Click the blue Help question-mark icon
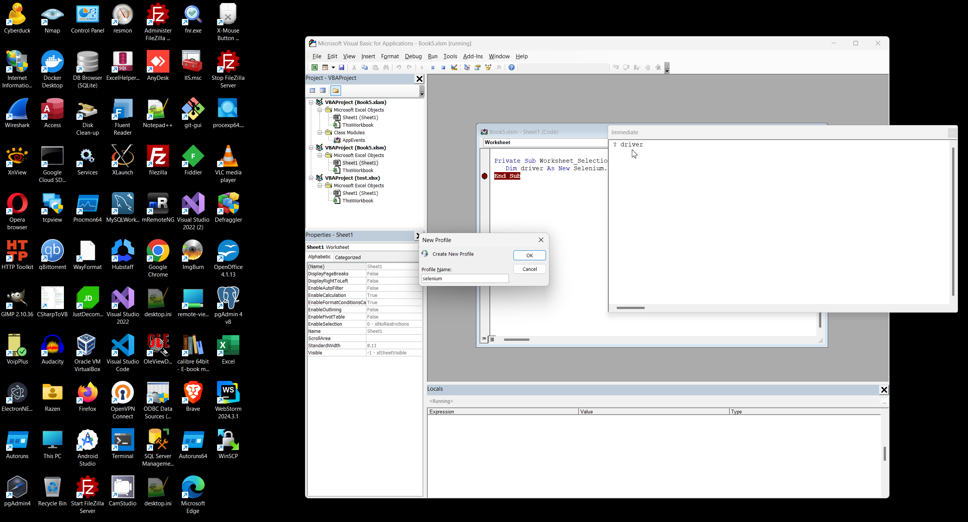 click(511, 67)
